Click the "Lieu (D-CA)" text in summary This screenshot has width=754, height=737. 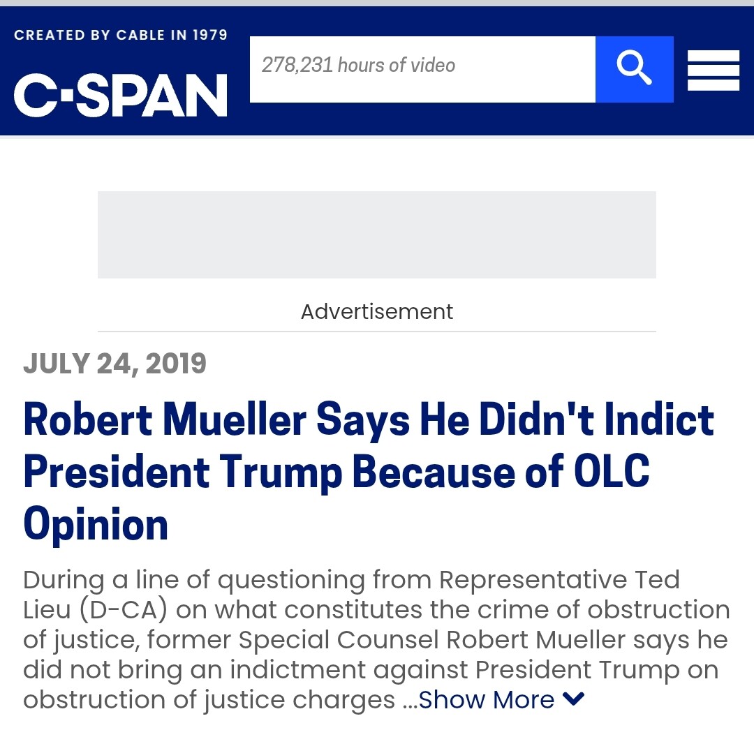click(x=96, y=610)
